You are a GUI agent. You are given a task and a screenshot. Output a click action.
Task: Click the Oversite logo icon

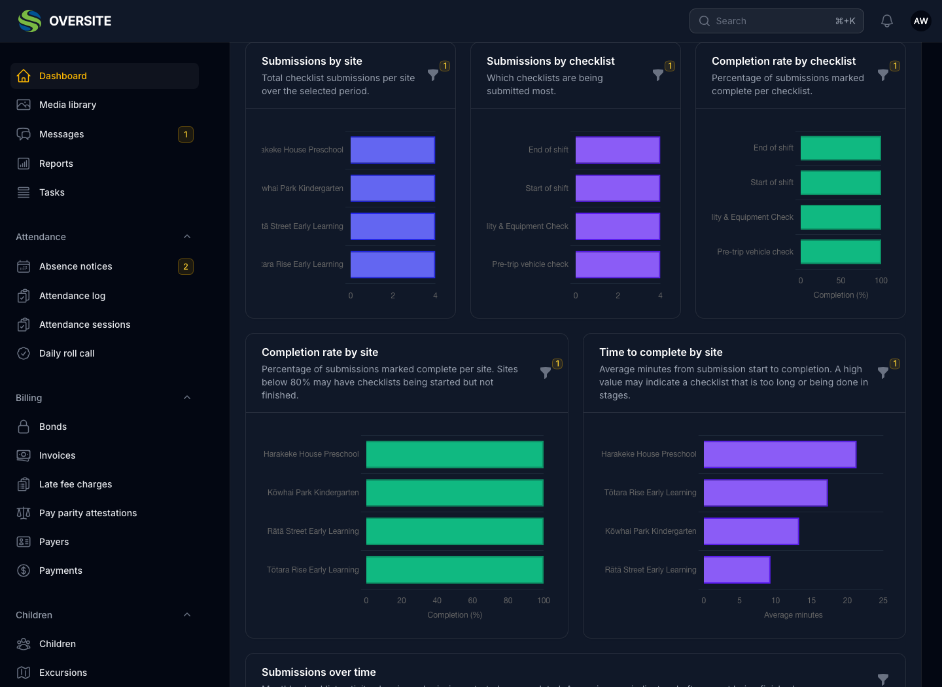(x=29, y=21)
